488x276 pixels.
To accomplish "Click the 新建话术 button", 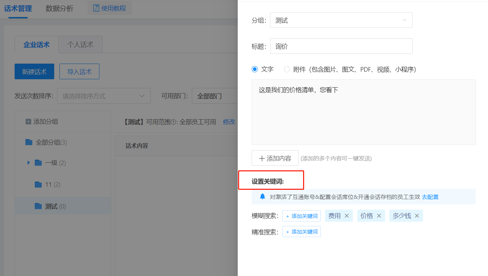I will click(x=34, y=72).
